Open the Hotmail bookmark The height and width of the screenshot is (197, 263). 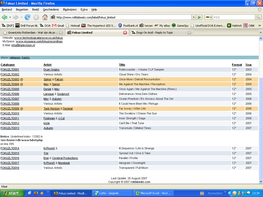click(73, 26)
